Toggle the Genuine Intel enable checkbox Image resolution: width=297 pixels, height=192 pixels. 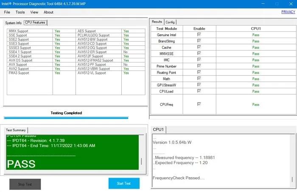199,35
